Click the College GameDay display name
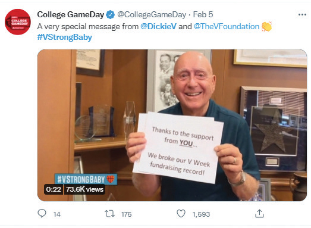Image resolution: width=311 pixels, height=228 pixels. coord(71,15)
